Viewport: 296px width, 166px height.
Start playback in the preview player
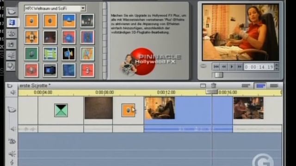tap(232, 66)
